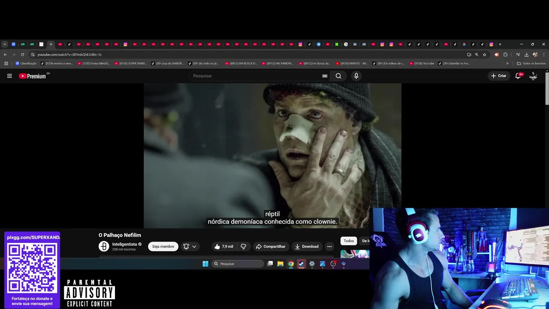This screenshot has height=309, width=549.
Task: Expand notification bell dropdown next to Seja membro
Action: (x=194, y=246)
